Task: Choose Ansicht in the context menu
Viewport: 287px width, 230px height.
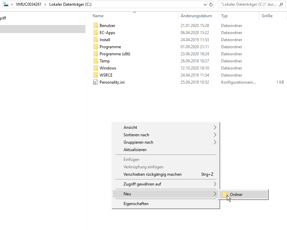Action: (166, 127)
